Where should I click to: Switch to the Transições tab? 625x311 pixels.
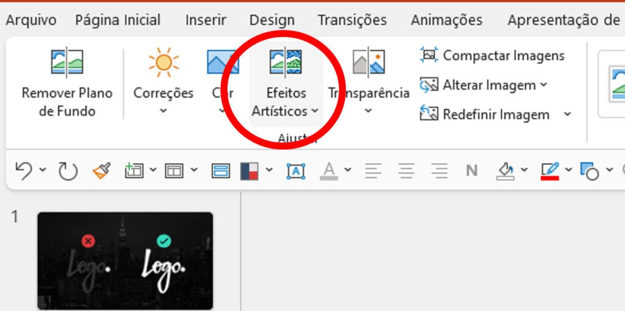point(352,20)
